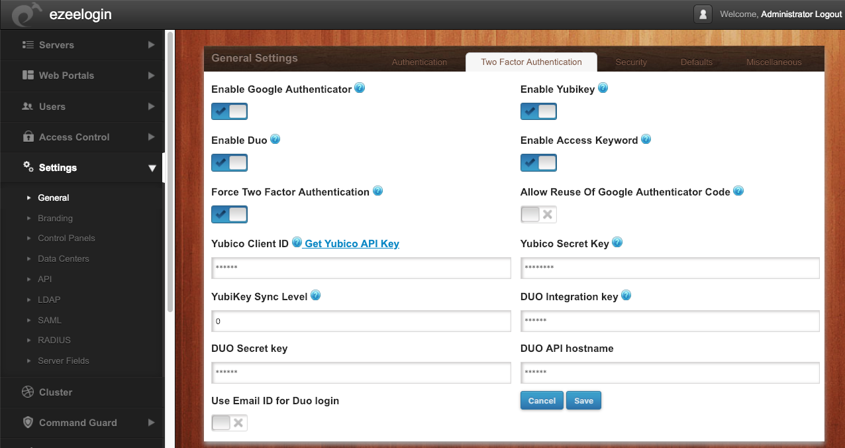Open help icon next to Yubico Client ID

(x=297, y=243)
